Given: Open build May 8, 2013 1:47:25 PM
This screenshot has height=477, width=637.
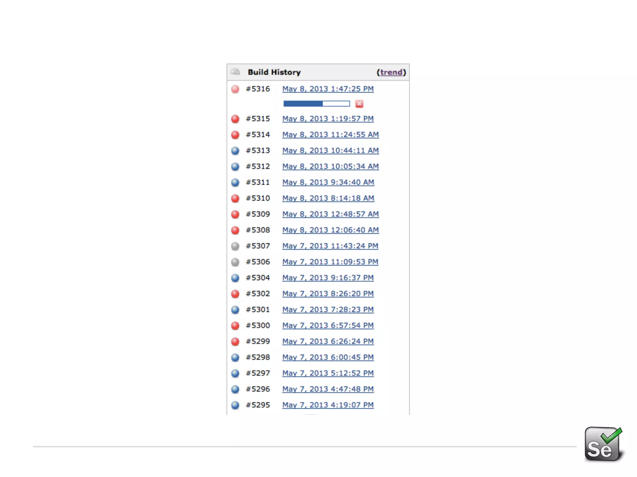Looking at the screenshot, I should click(328, 89).
